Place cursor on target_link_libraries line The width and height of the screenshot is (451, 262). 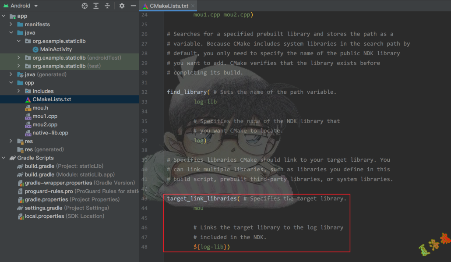pos(201,198)
